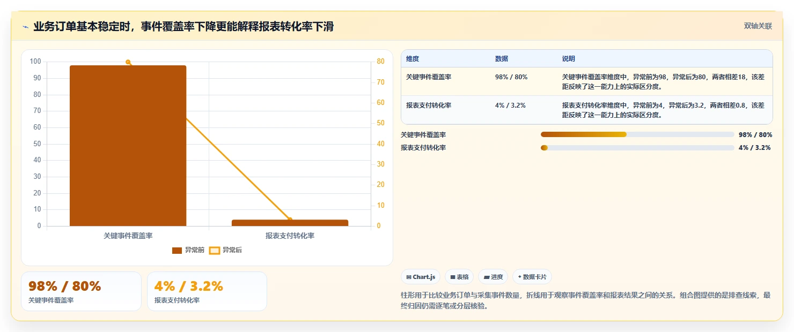Toggle the 异常后 legend entry
Viewport: 794px width, 332px height.
click(226, 250)
